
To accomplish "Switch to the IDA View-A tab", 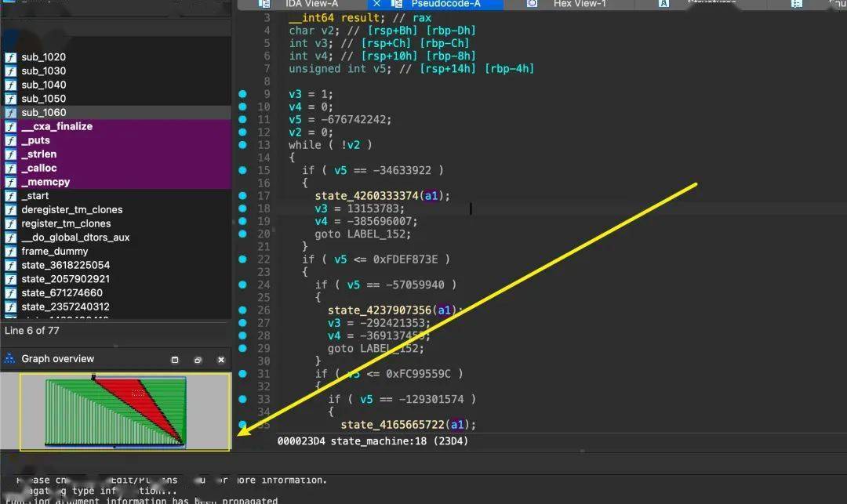I will tap(311, 4).
